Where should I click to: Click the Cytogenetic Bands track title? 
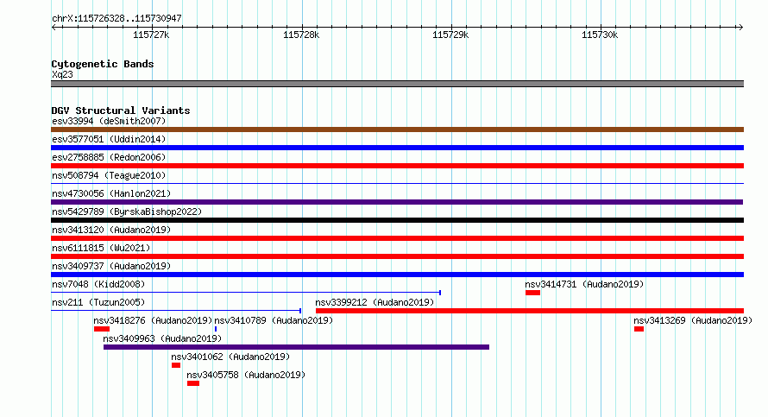click(x=103, y=64)
